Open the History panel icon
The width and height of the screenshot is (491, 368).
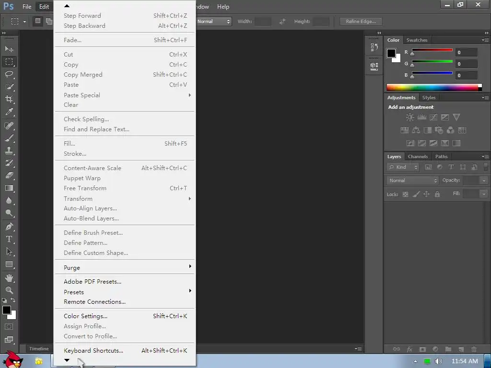(x=374, y=47)
